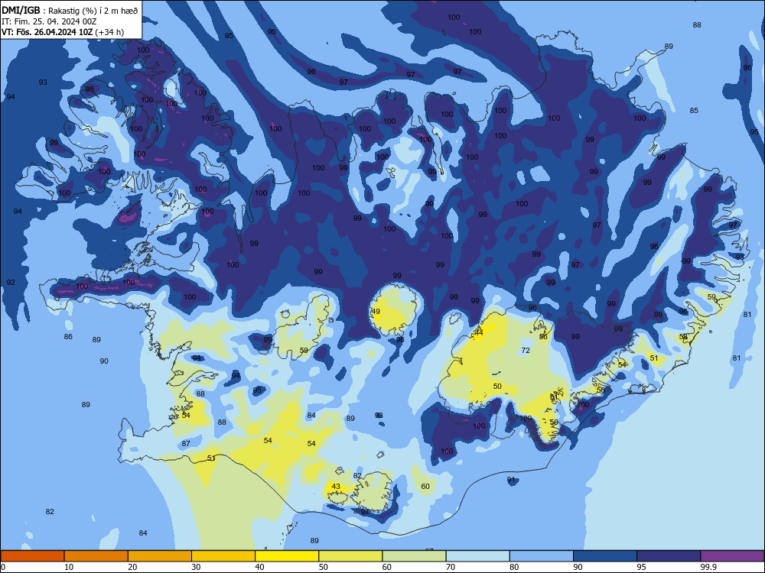Click the humidity value 43 on the map
The width and height of the screenshot is (765, 573).
pyautogui.click(x=336, y=486)
